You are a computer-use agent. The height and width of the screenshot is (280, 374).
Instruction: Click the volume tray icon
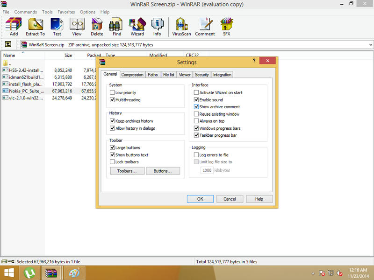point(340,273)
